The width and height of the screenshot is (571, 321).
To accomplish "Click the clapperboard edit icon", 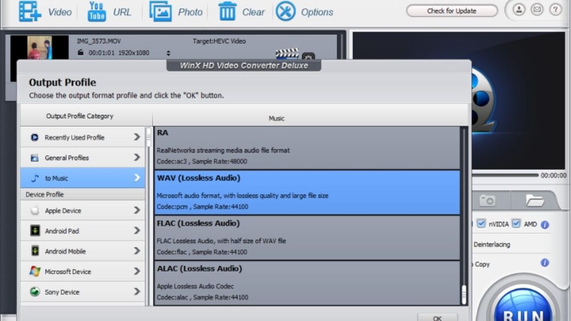I will tap(287, 54).
